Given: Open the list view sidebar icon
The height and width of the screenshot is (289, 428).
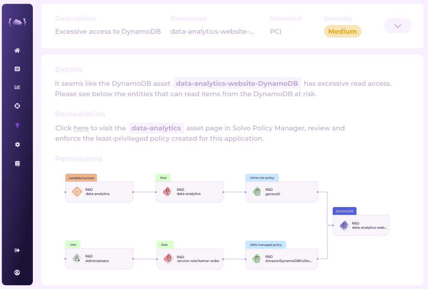Looking at the screenshot, I should (17, 69).
